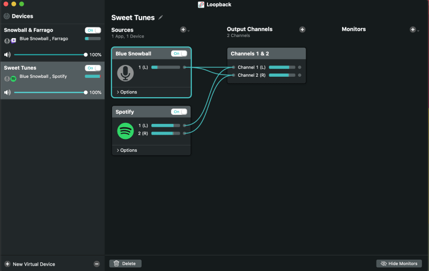This screenshot has width=429, height=271.
Task: Click the small Spotify icon under Sweet Tunes device
Action: 13,79
